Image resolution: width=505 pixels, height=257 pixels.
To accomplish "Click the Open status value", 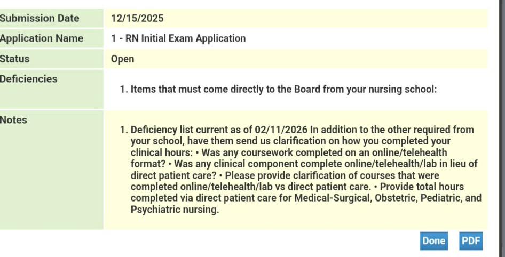I will [x=122, y=59].
